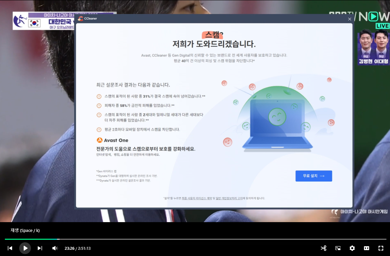This screenshot has height=256, width=390.
Task: Click the Avast One logo
Action: click(x=112, y=140)
